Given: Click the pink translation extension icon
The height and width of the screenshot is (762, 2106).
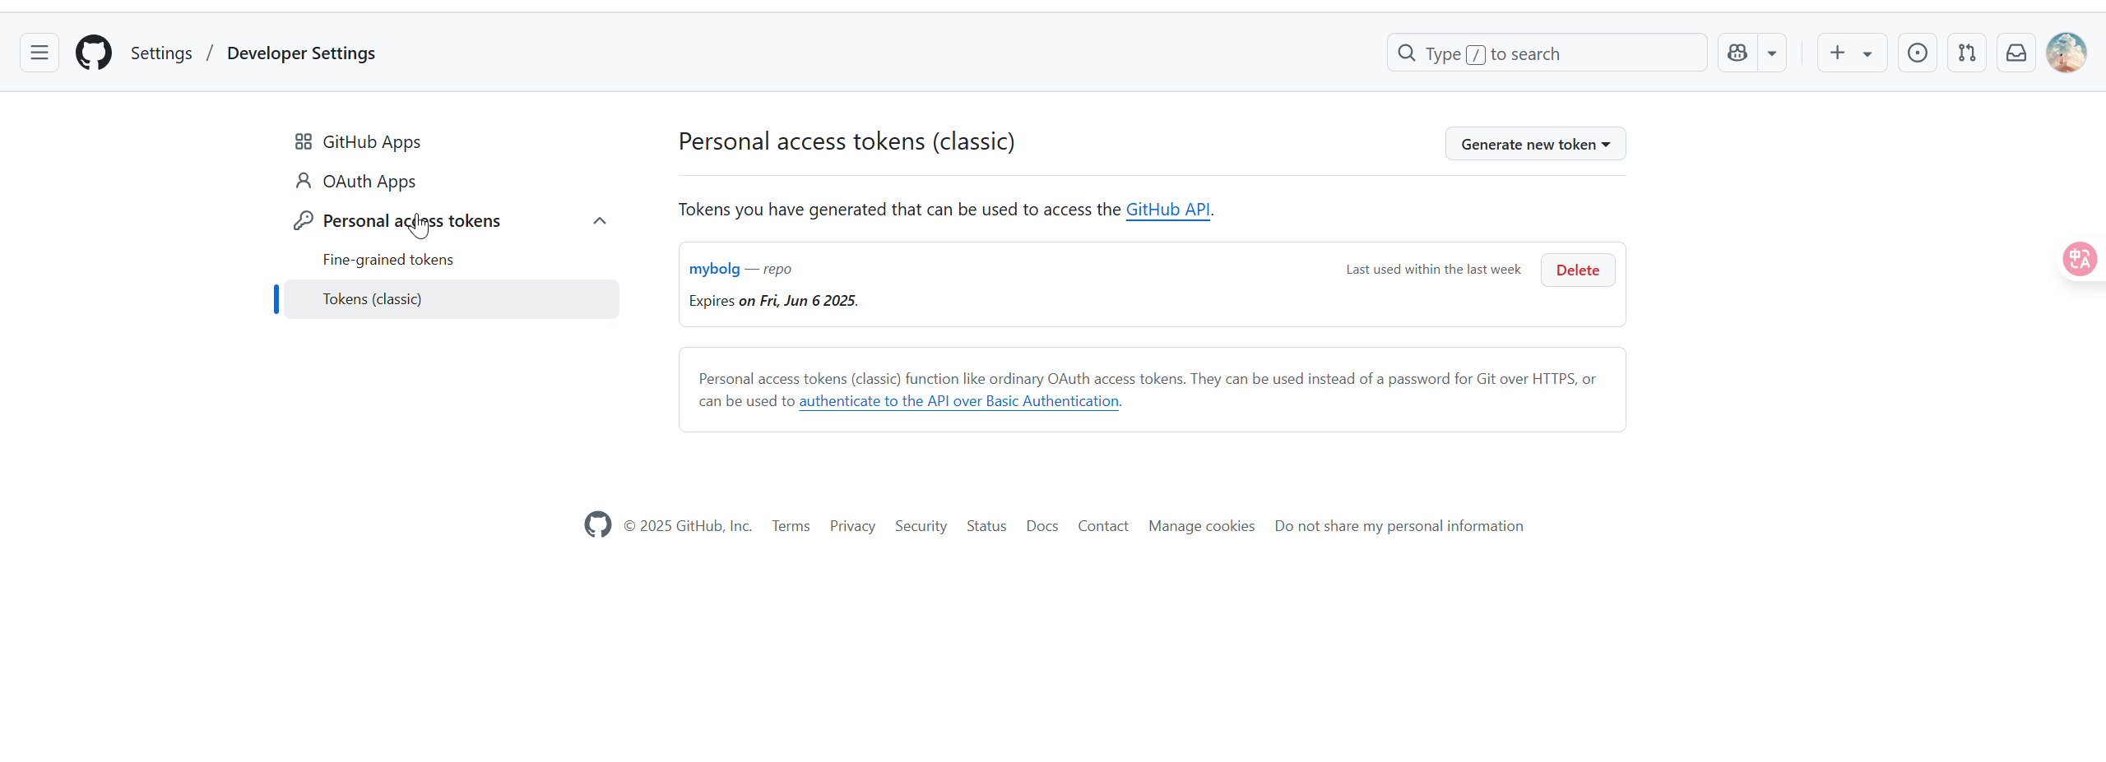Looking at the screenshot, I should tap(2080, 260).
